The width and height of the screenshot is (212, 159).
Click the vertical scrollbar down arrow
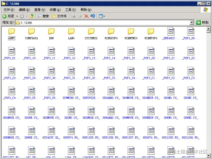coord(208,155)
